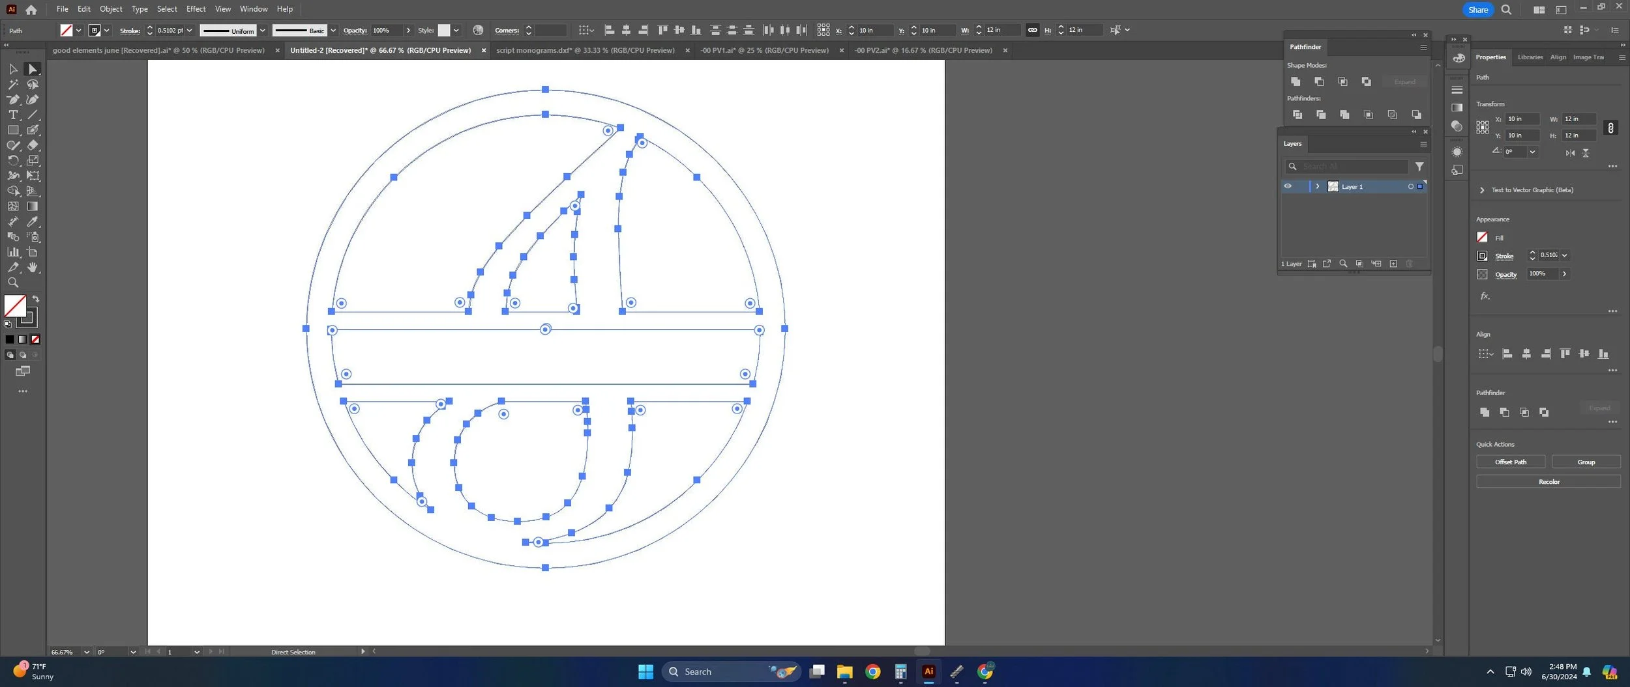This screenshot has width=1630, height=687.
Task: Swap fill and stroke arrows in toolbar
Action: click(x=36, y=299)
